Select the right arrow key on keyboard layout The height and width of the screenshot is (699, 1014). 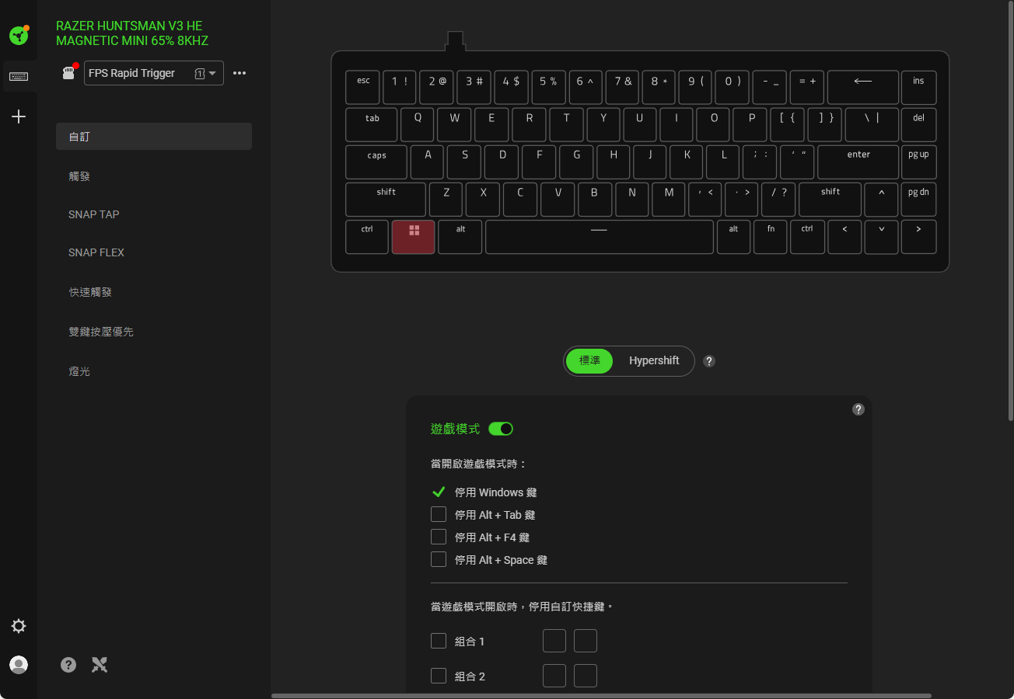(x=918, y=237)
